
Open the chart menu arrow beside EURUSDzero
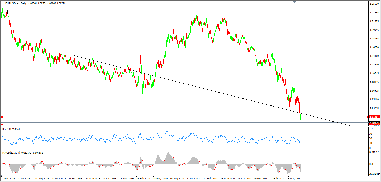[x=3, y=3]
